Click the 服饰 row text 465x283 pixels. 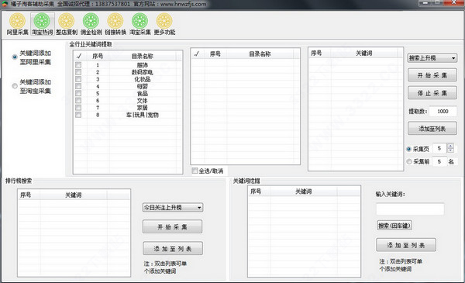click(x=143, y=64)
